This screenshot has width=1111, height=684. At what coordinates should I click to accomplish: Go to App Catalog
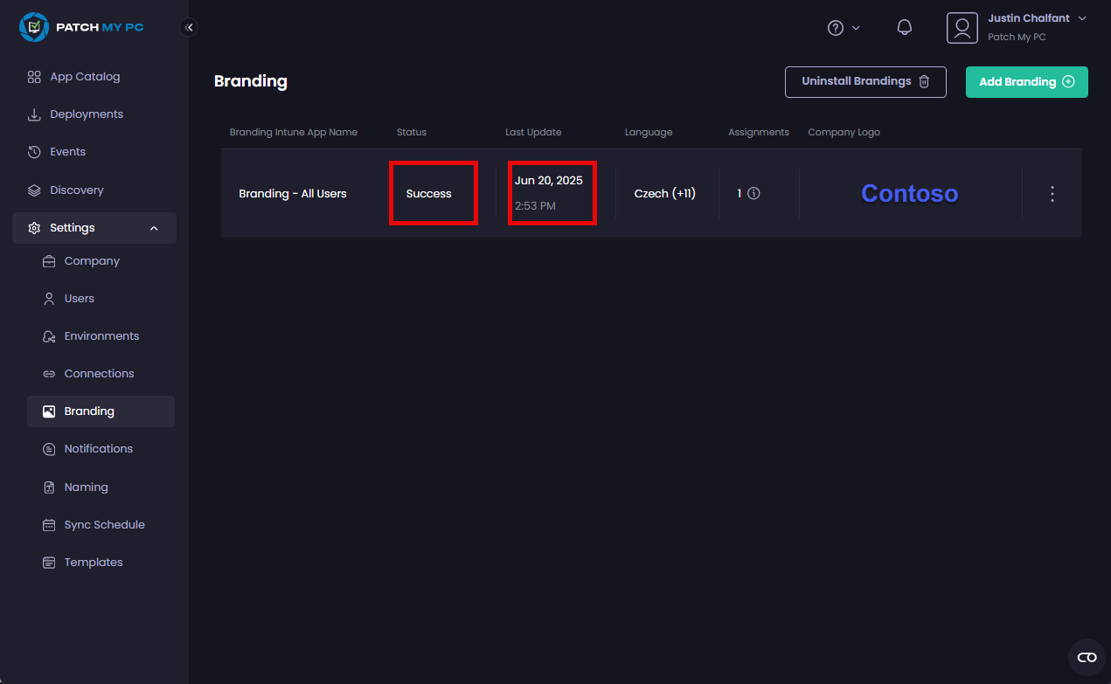pos(85,77)
